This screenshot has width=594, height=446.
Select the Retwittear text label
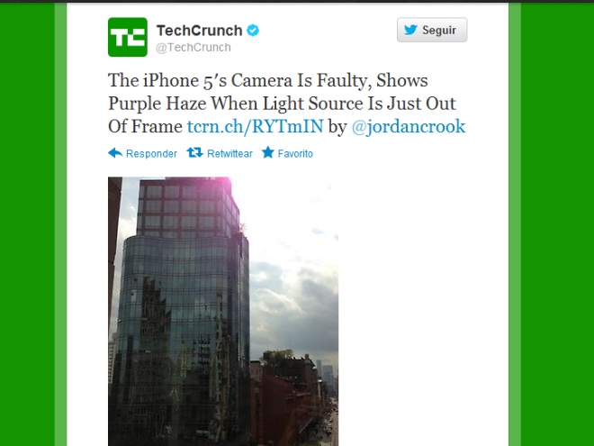(x=229, y=153)
